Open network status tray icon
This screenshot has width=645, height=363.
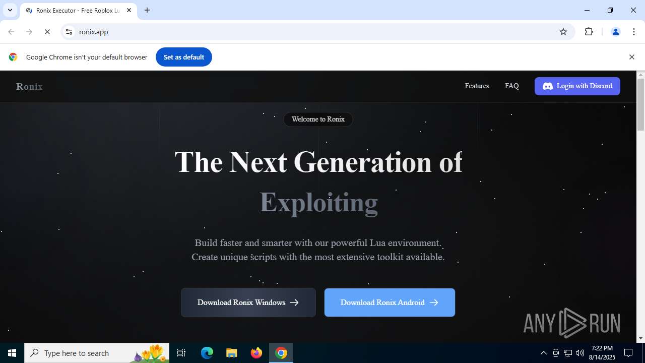pyautogui.click(x=568, y=353)
